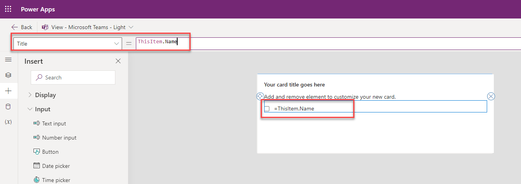This screenshot has height=184, width=521.
Task: Click the Search box in Insert panel
Action: 73,77
